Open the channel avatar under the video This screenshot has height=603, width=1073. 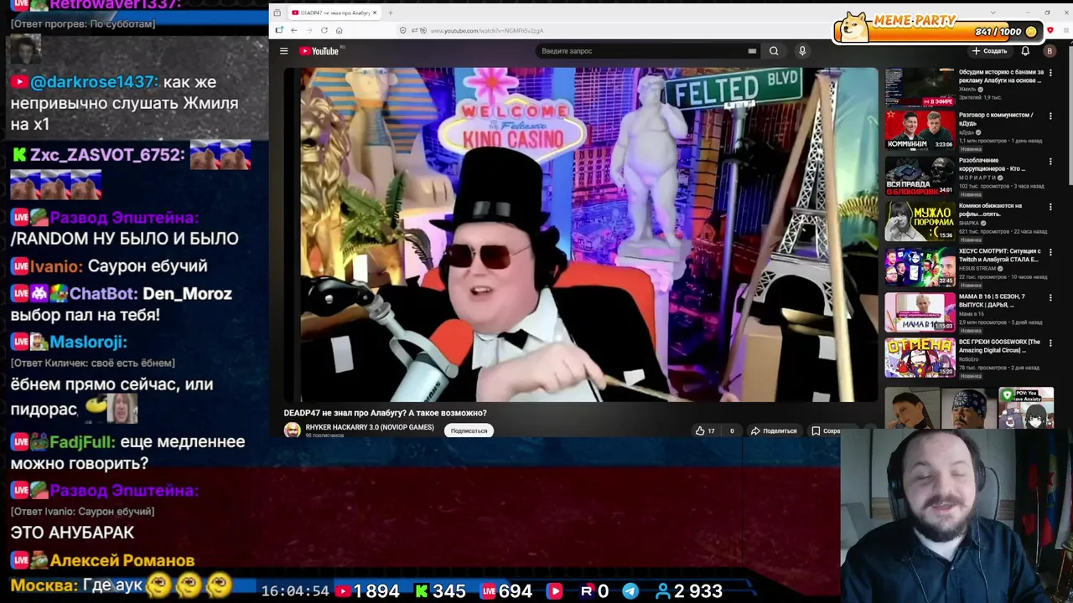pos(292,430)
